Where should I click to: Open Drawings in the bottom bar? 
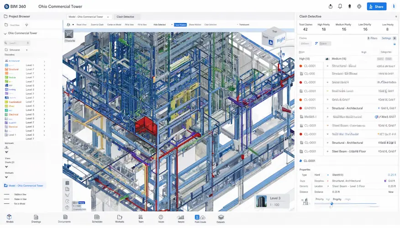(x=36, y=218)
